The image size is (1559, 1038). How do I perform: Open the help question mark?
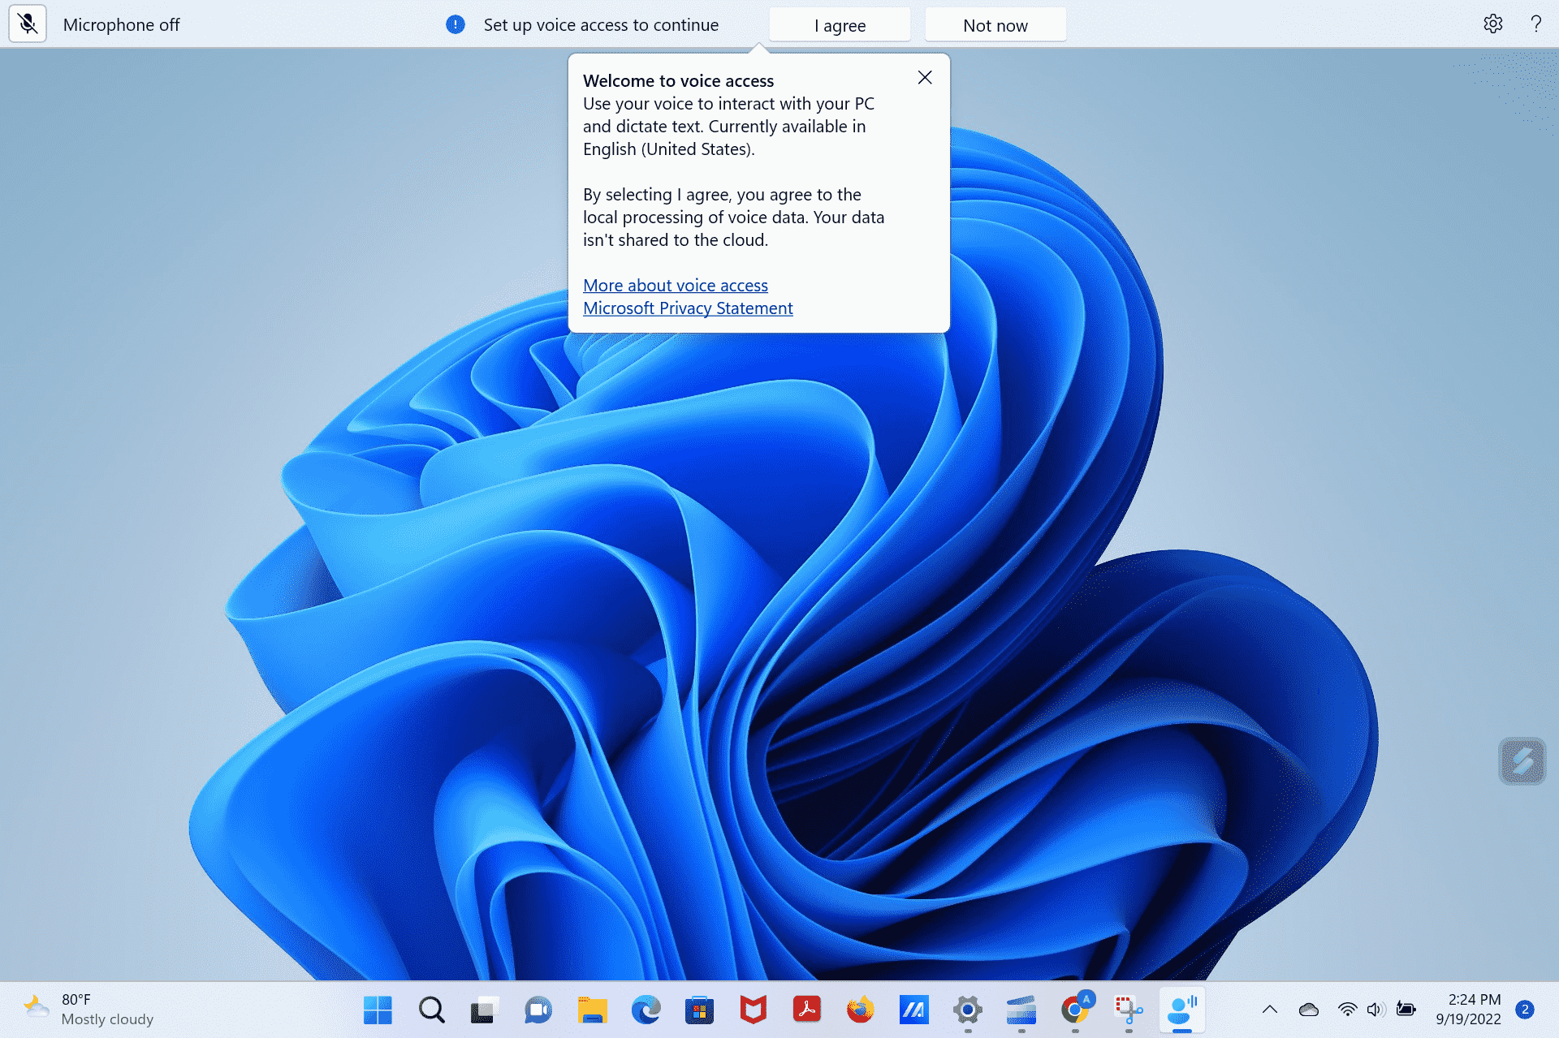click(1535, 24)
